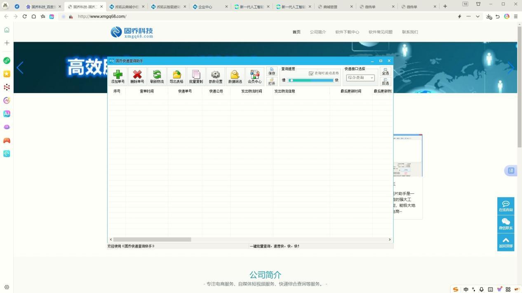Switch to the 企业中心 browser tab
Screen dimensions: 522x293
tap(205, 7)
